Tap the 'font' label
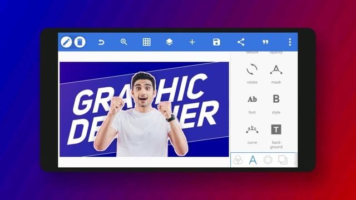The width and height of the screenshot is (356, 200). [x=252, y=112]
